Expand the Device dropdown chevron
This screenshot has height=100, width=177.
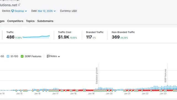[x=26, y=11]
